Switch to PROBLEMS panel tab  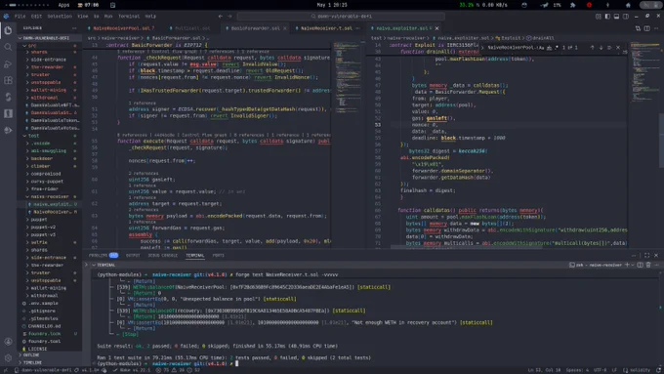click(x=104, y=256)
